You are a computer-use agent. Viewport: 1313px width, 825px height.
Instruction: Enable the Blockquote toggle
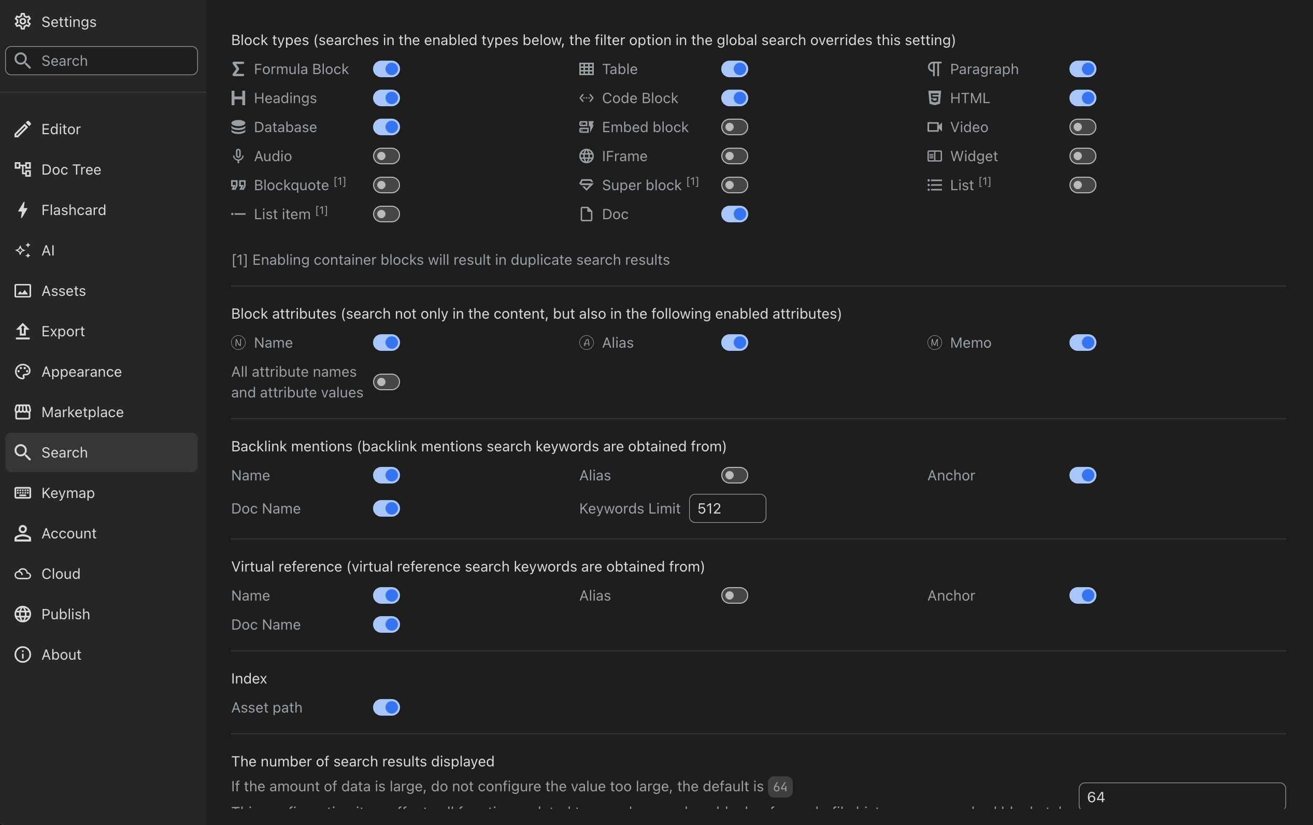tap(387, 185)
